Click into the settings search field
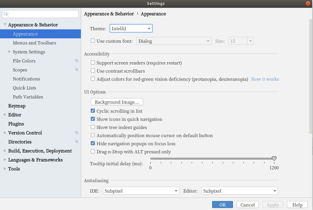 (x=40, y=14)
